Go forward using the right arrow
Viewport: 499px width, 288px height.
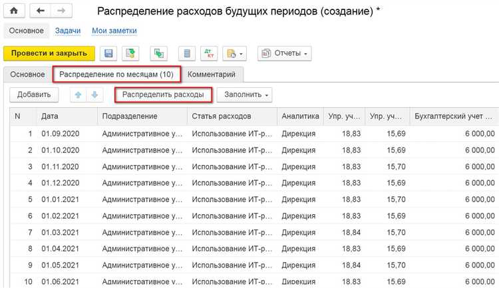coord(61,12)
